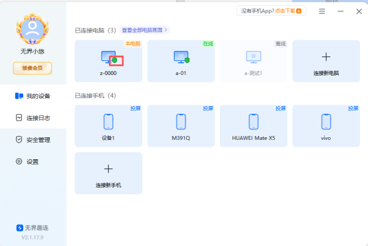Click the 设备1 name label
The width and height of the screenshot is (368, 246).
108,138
